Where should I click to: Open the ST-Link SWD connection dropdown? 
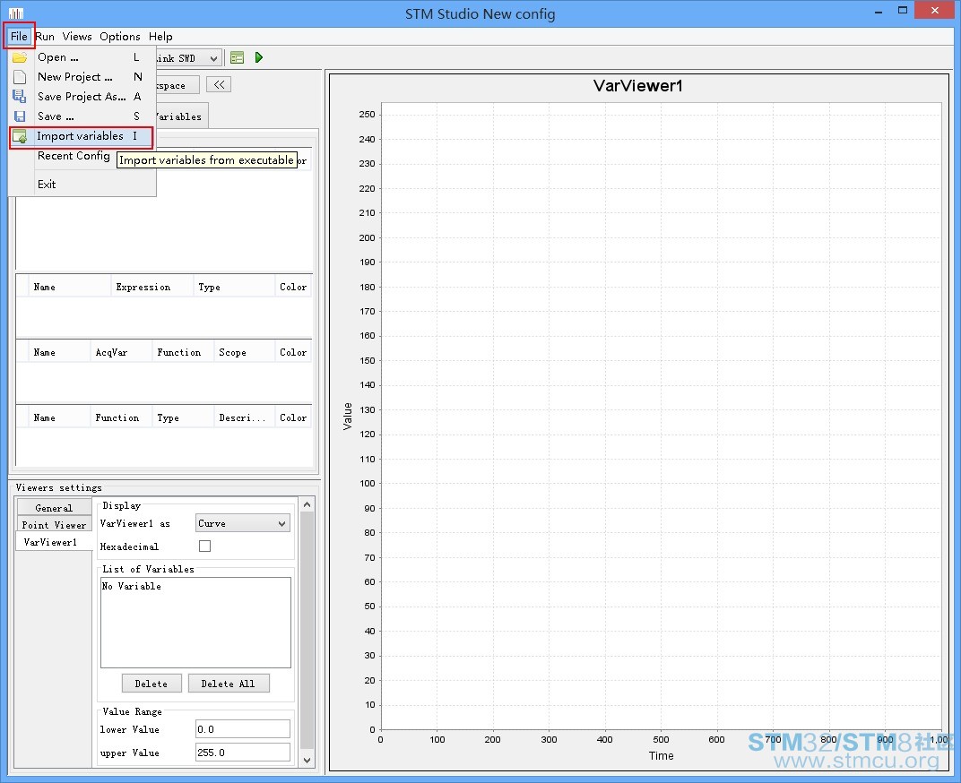tap(187, 58)
